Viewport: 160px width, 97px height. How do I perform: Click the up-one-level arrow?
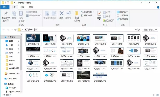pyautogui.click(x=15, y=30)
